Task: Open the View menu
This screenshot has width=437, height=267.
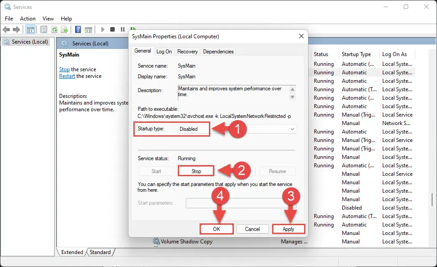Action: pos(48,19)
